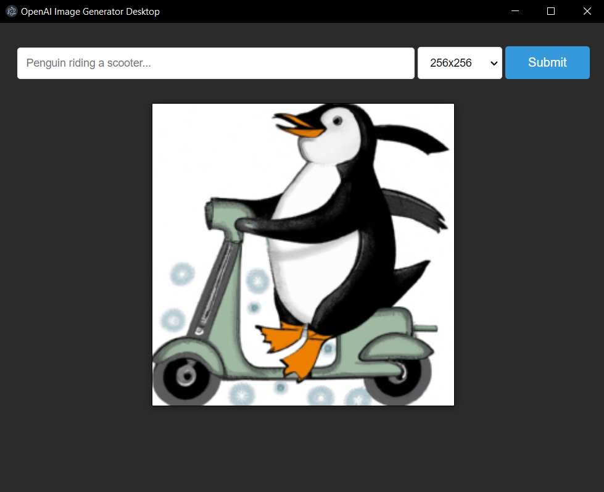604x492 pixels.
Task: Focus the 'Penguin riding a scooter...' text box
Action: click(x=216, y=62)
